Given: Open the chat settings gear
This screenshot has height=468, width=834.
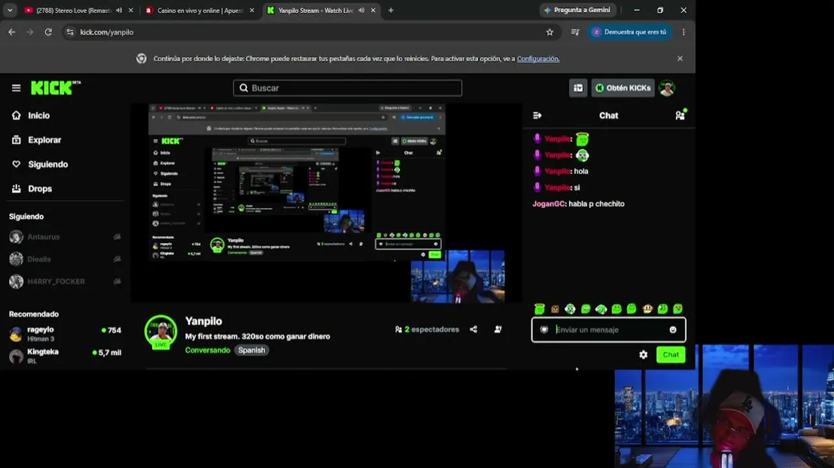Looking at the screenshot, I should point(643,355).
